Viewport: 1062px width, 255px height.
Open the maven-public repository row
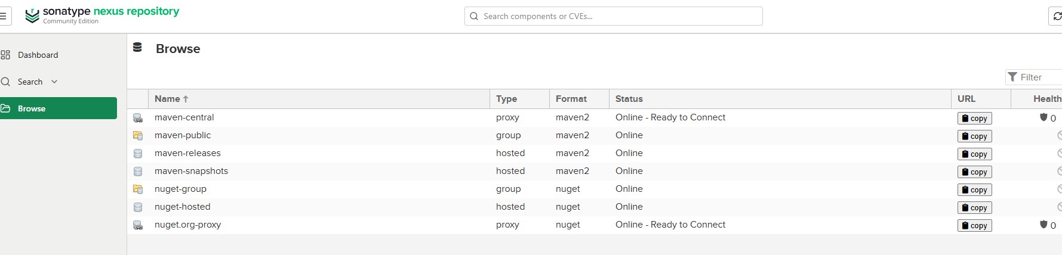coord(595,136)
